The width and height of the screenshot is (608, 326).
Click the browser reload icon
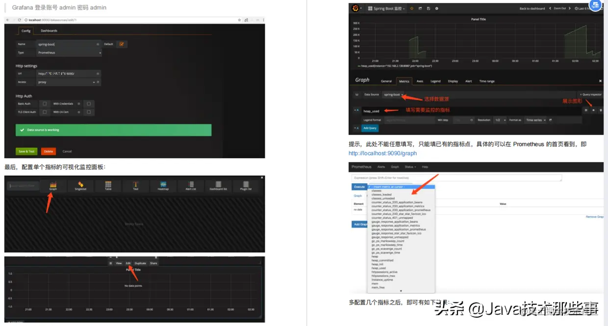[19, 20]
